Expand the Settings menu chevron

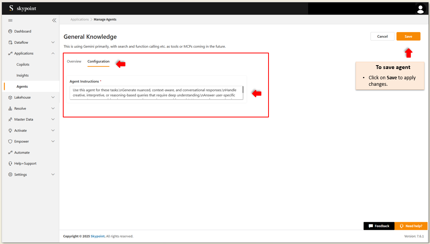[x=53, y=175]
